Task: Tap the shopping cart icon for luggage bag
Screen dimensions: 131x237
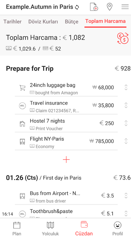Action: [x=22, y=88]
